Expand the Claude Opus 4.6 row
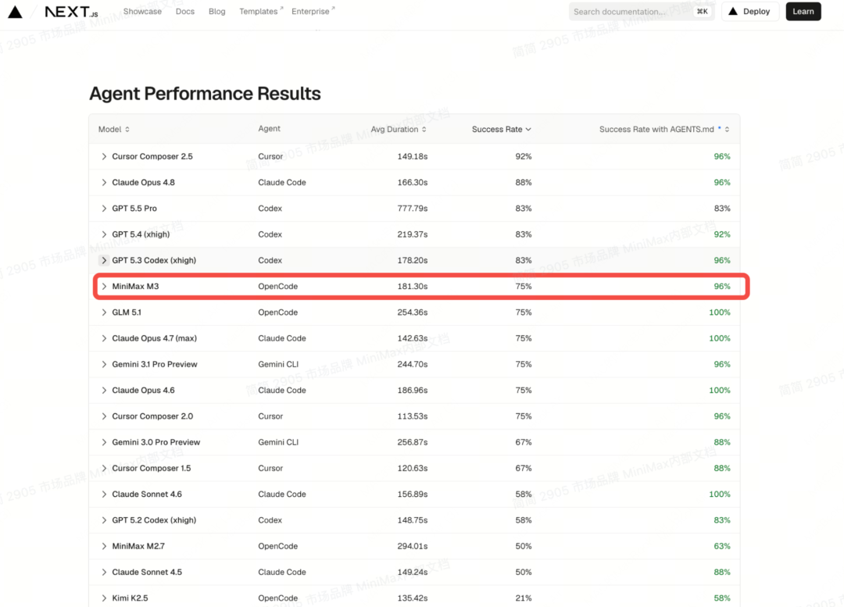Screen dimensions: 844x607 104,390
